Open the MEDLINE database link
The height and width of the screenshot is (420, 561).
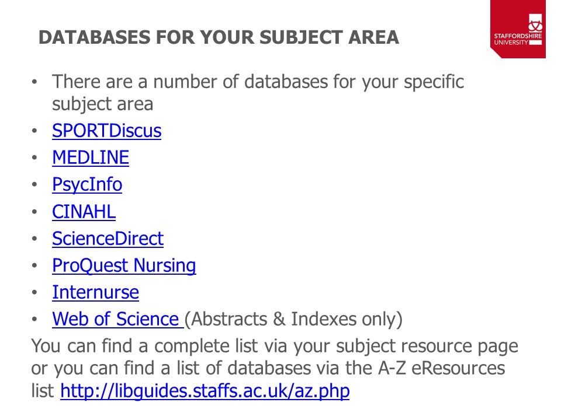(91, 157)
